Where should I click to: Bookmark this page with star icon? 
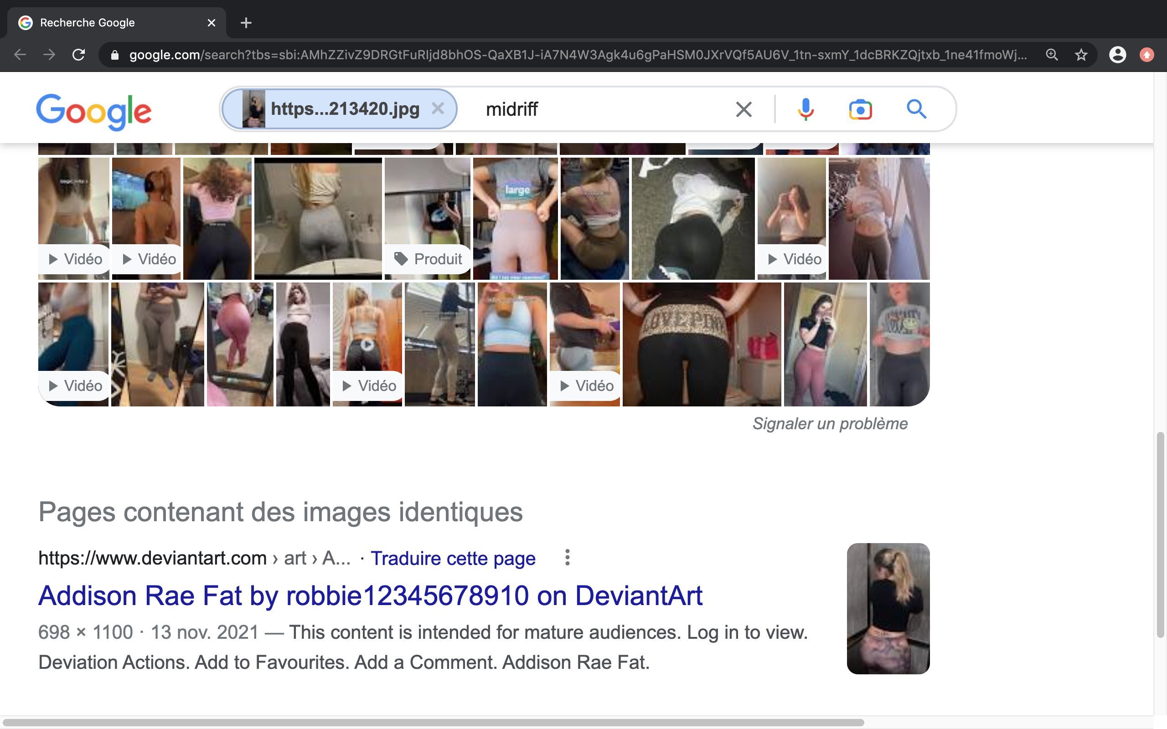1081,55
